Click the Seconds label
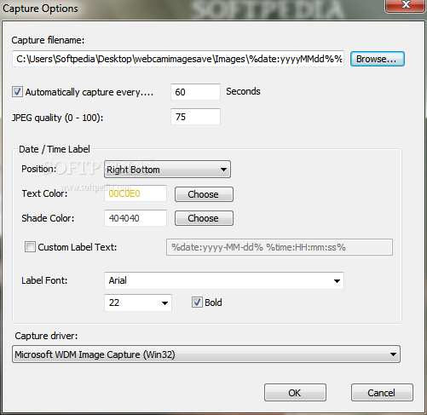The width and height of the screenshot is (427, 415). 243,91
